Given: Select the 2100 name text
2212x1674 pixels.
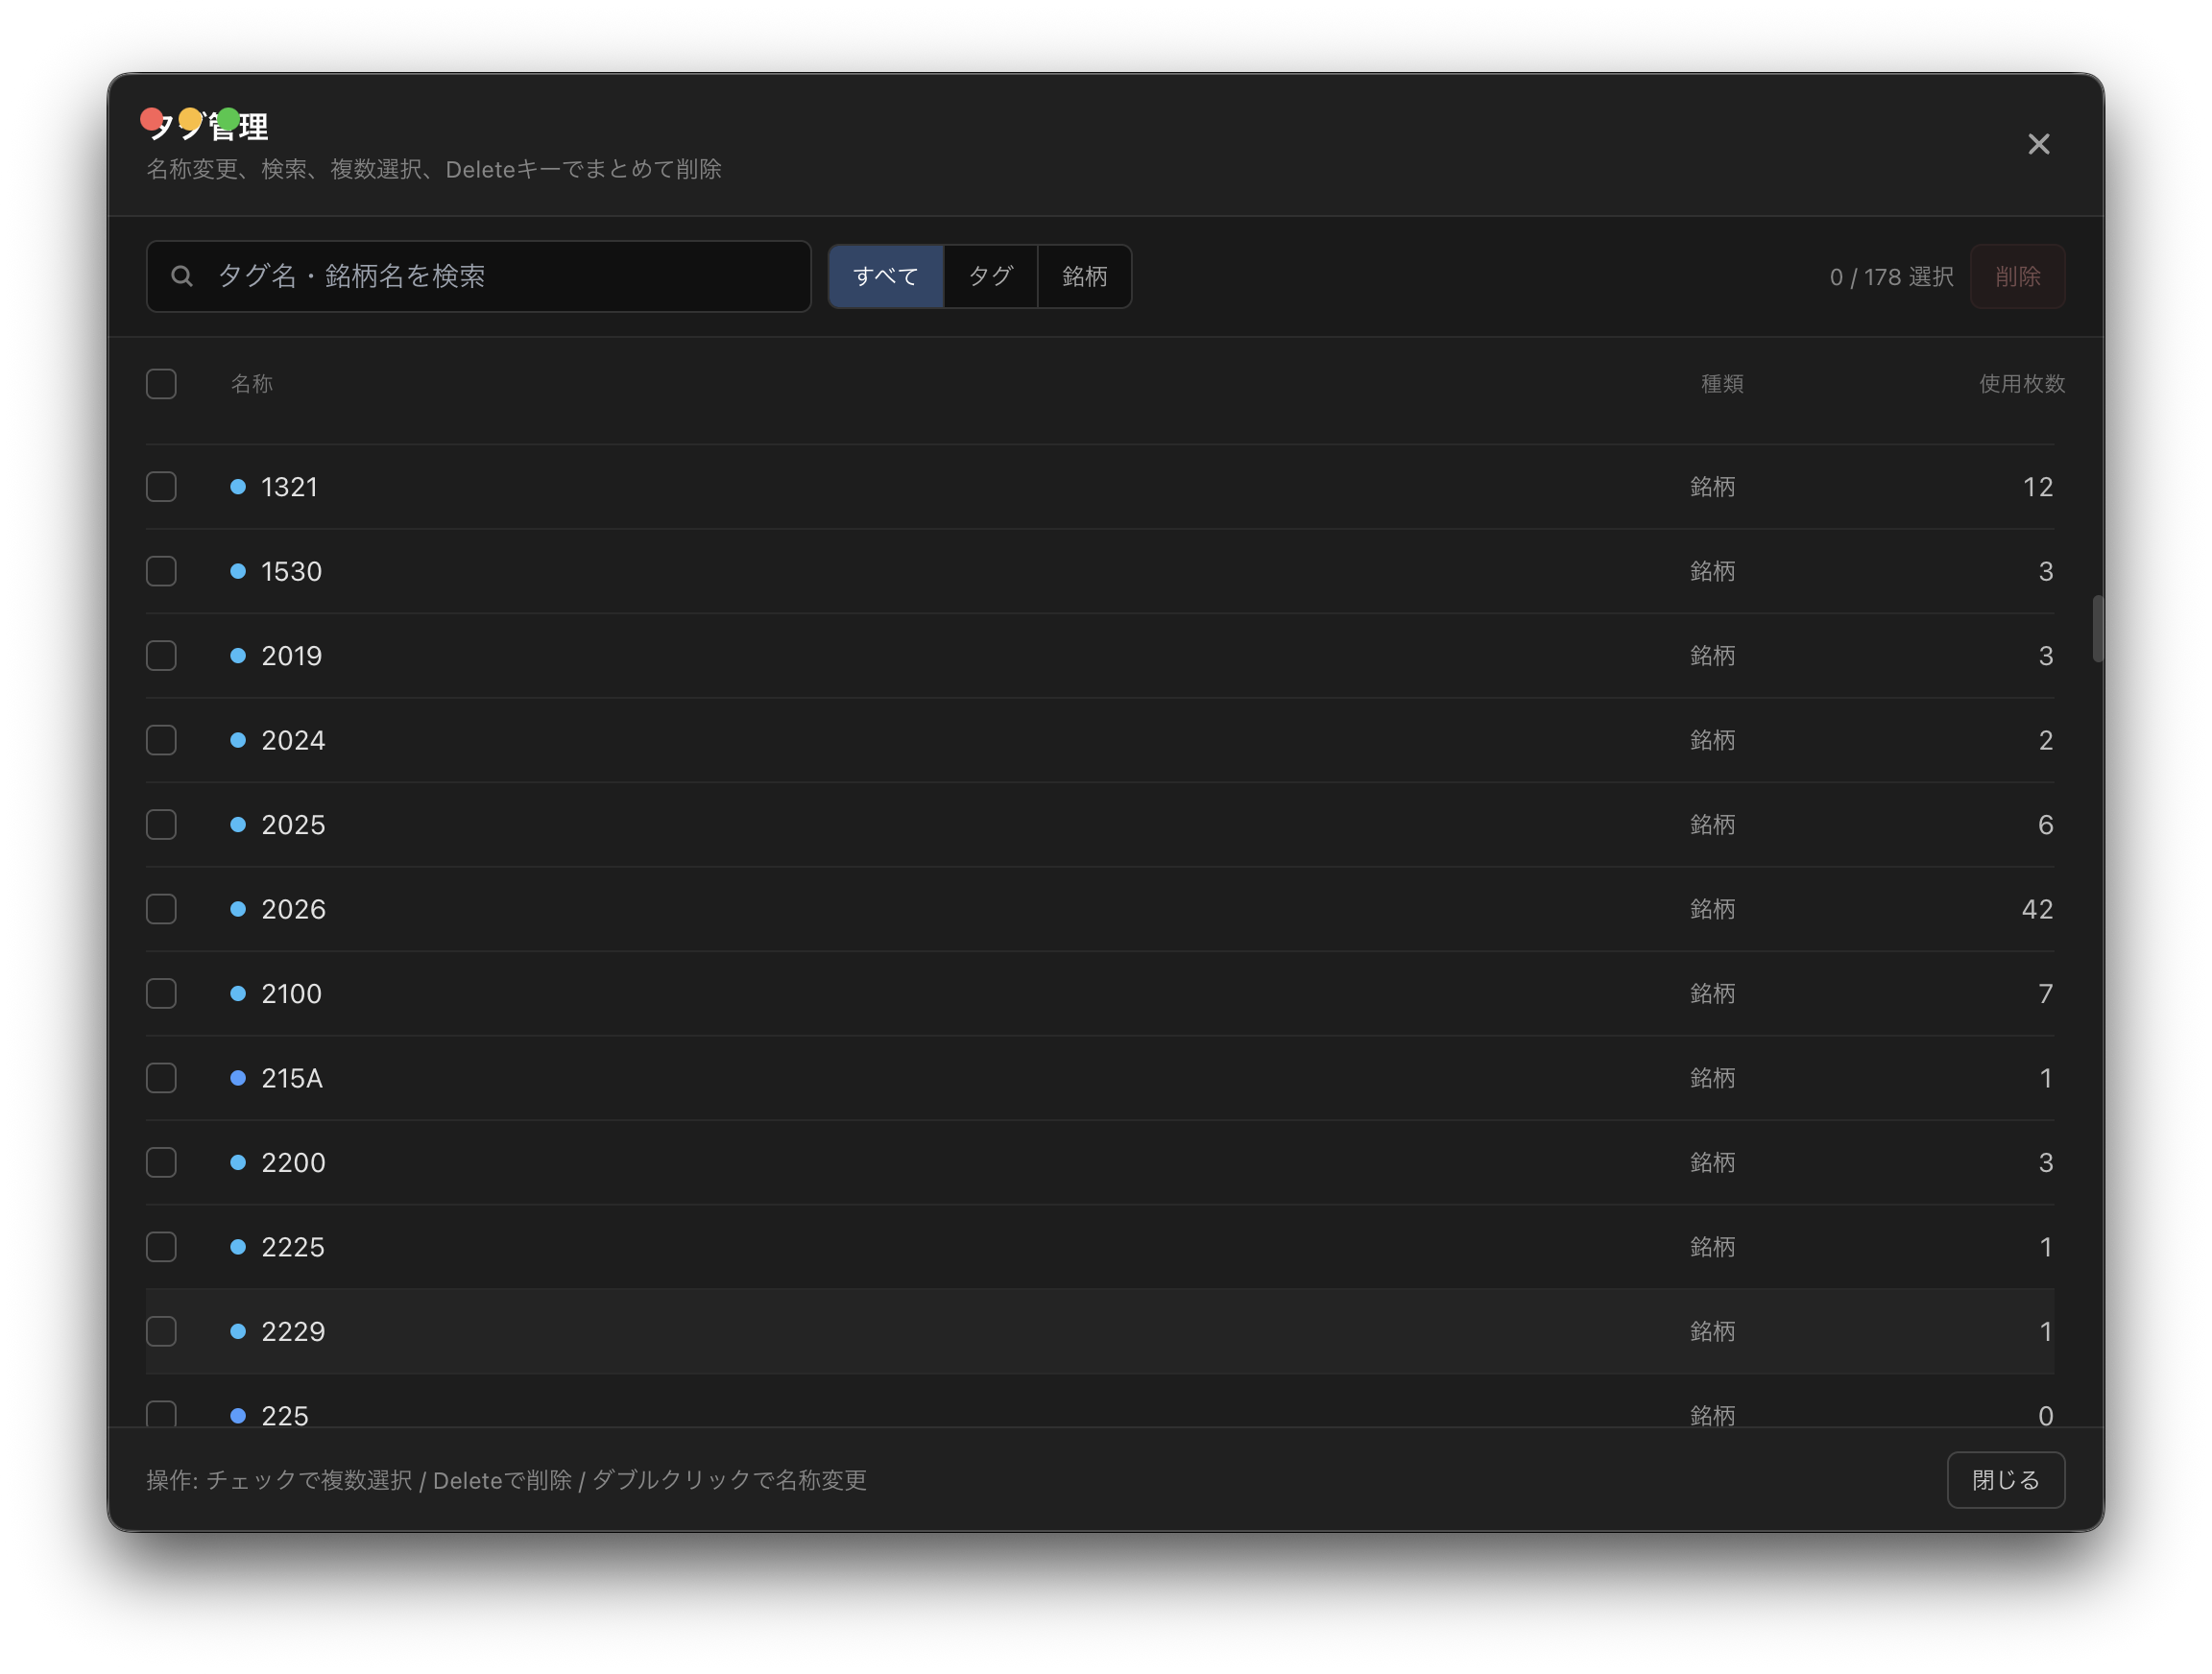Looking at the screenshot, I should click(x=292, y=994).
